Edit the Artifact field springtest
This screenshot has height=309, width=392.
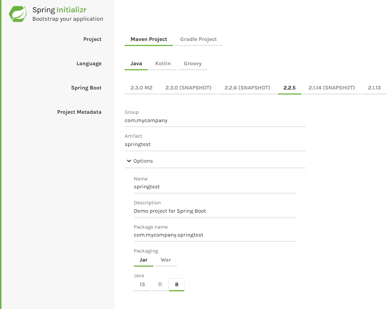coord(215,145)
